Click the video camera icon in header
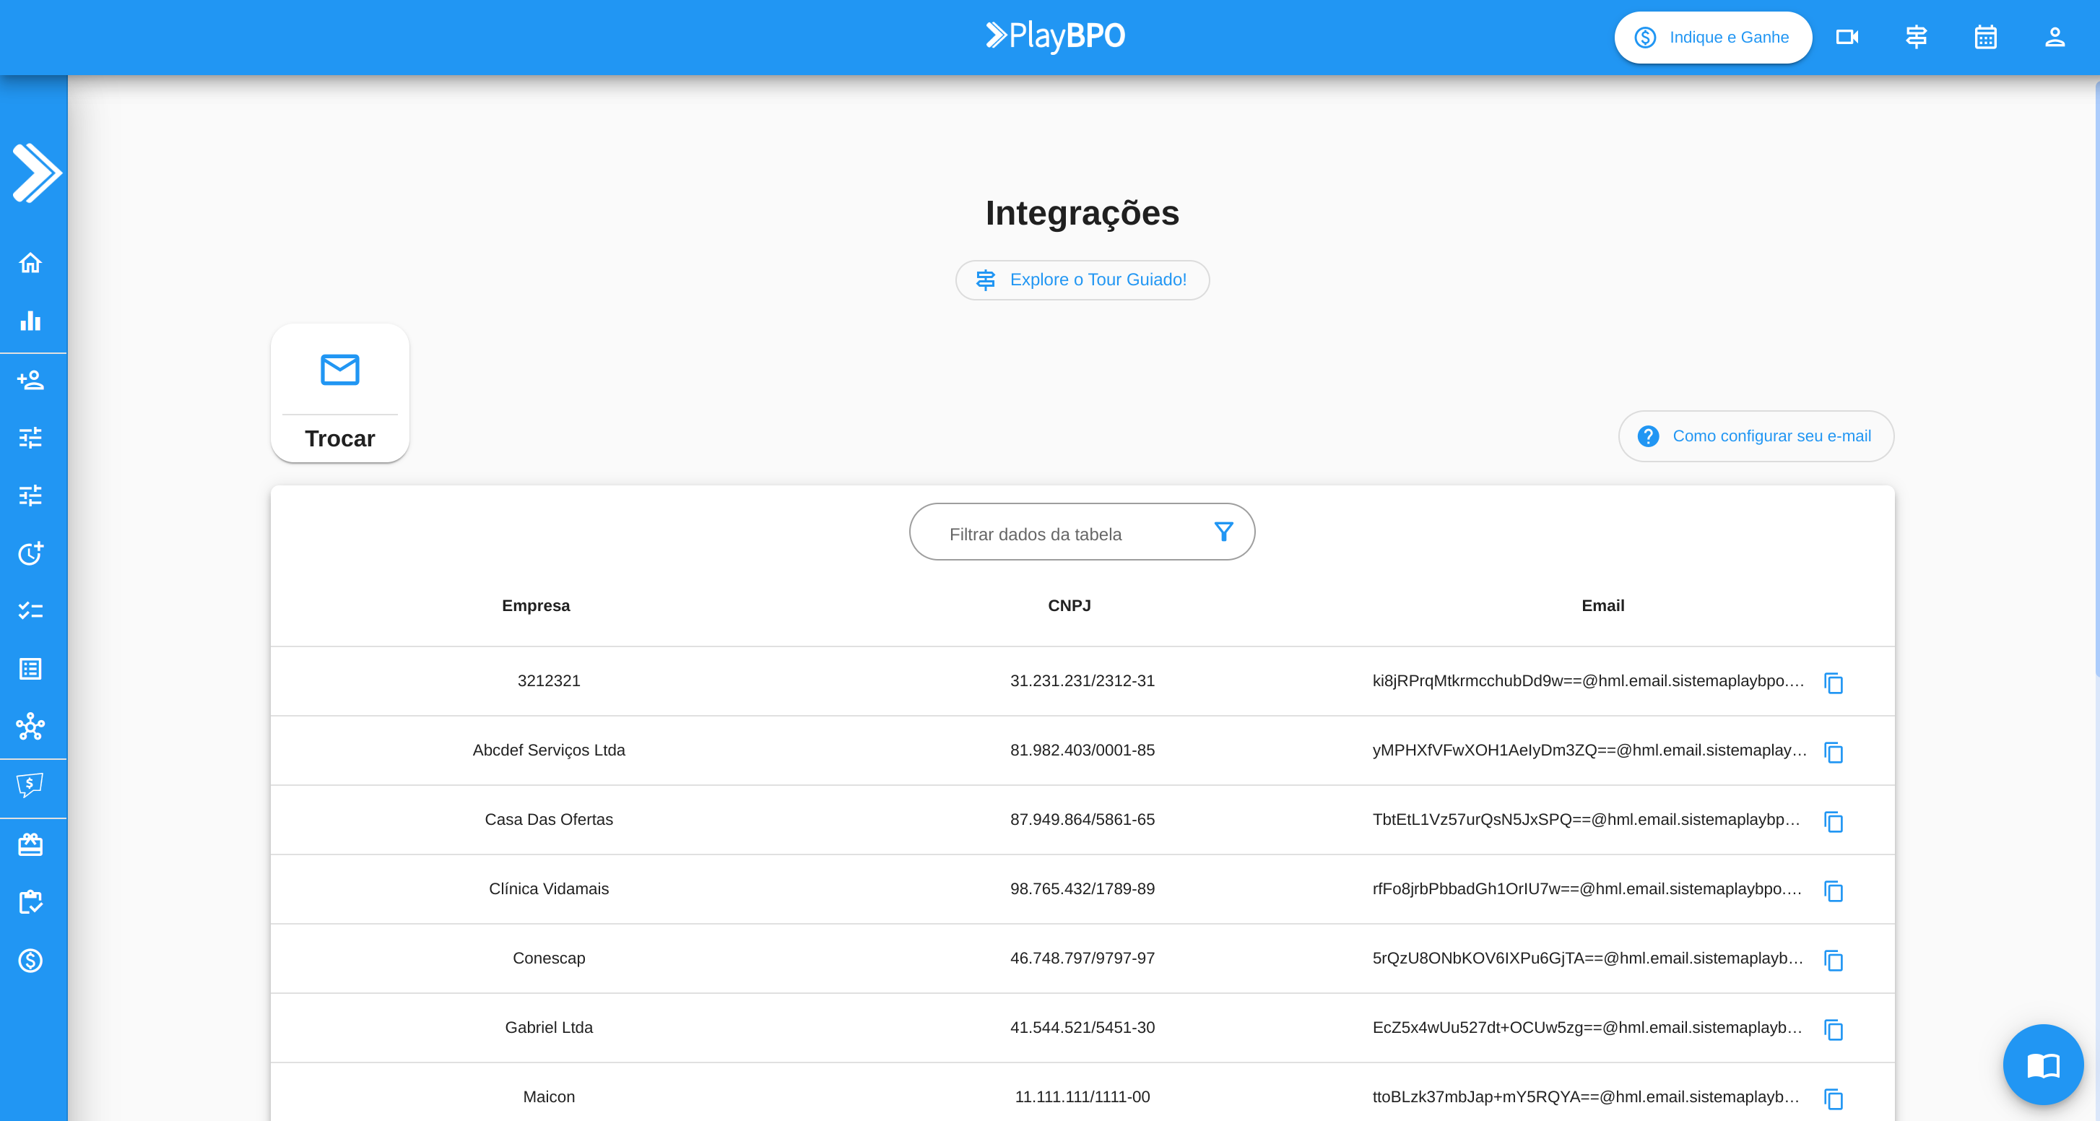 coord(1847,38)
